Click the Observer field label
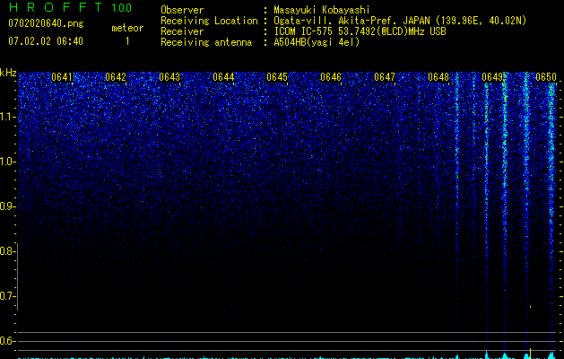 click(182, 10)
